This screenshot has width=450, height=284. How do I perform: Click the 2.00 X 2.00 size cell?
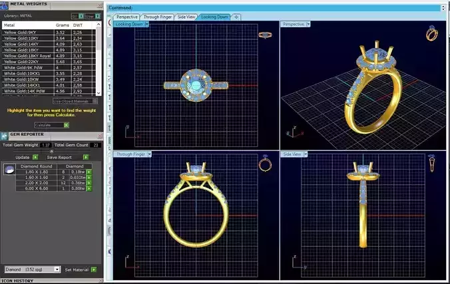click(37, 183)
